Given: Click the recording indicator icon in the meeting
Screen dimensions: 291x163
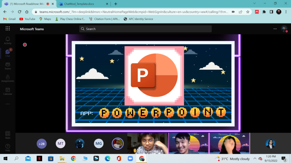Looking at the screenshot, I should pos(25,45).
